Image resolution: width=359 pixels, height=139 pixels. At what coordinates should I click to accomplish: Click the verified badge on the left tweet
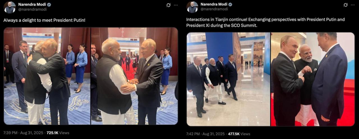[49, 4]
